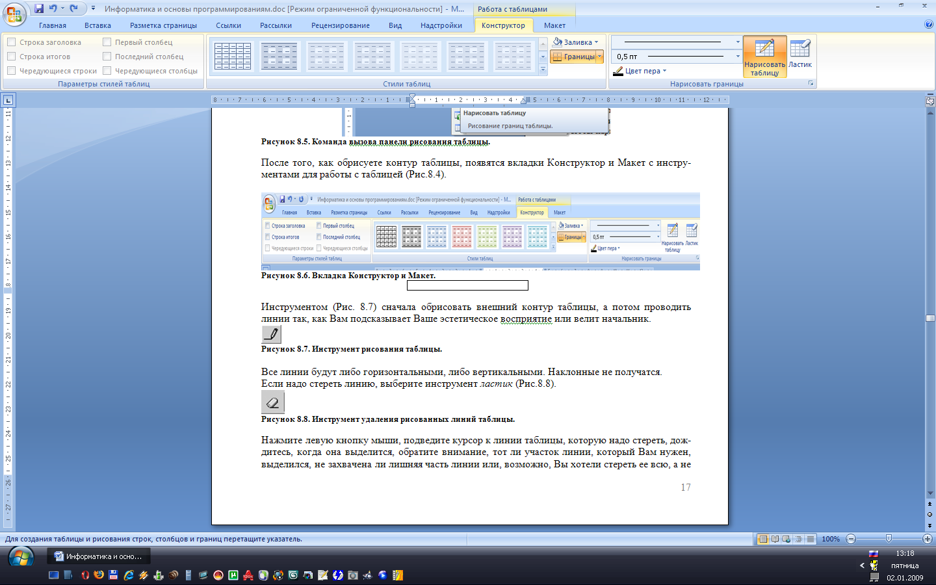Open undo history dropdown arrow
Image resolution: width=936 pixels, height=585 pixels.
point(62,8)
